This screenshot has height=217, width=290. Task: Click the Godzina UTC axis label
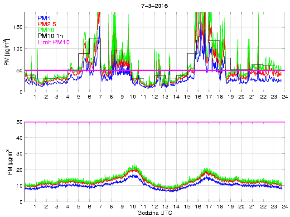point(154,212)
